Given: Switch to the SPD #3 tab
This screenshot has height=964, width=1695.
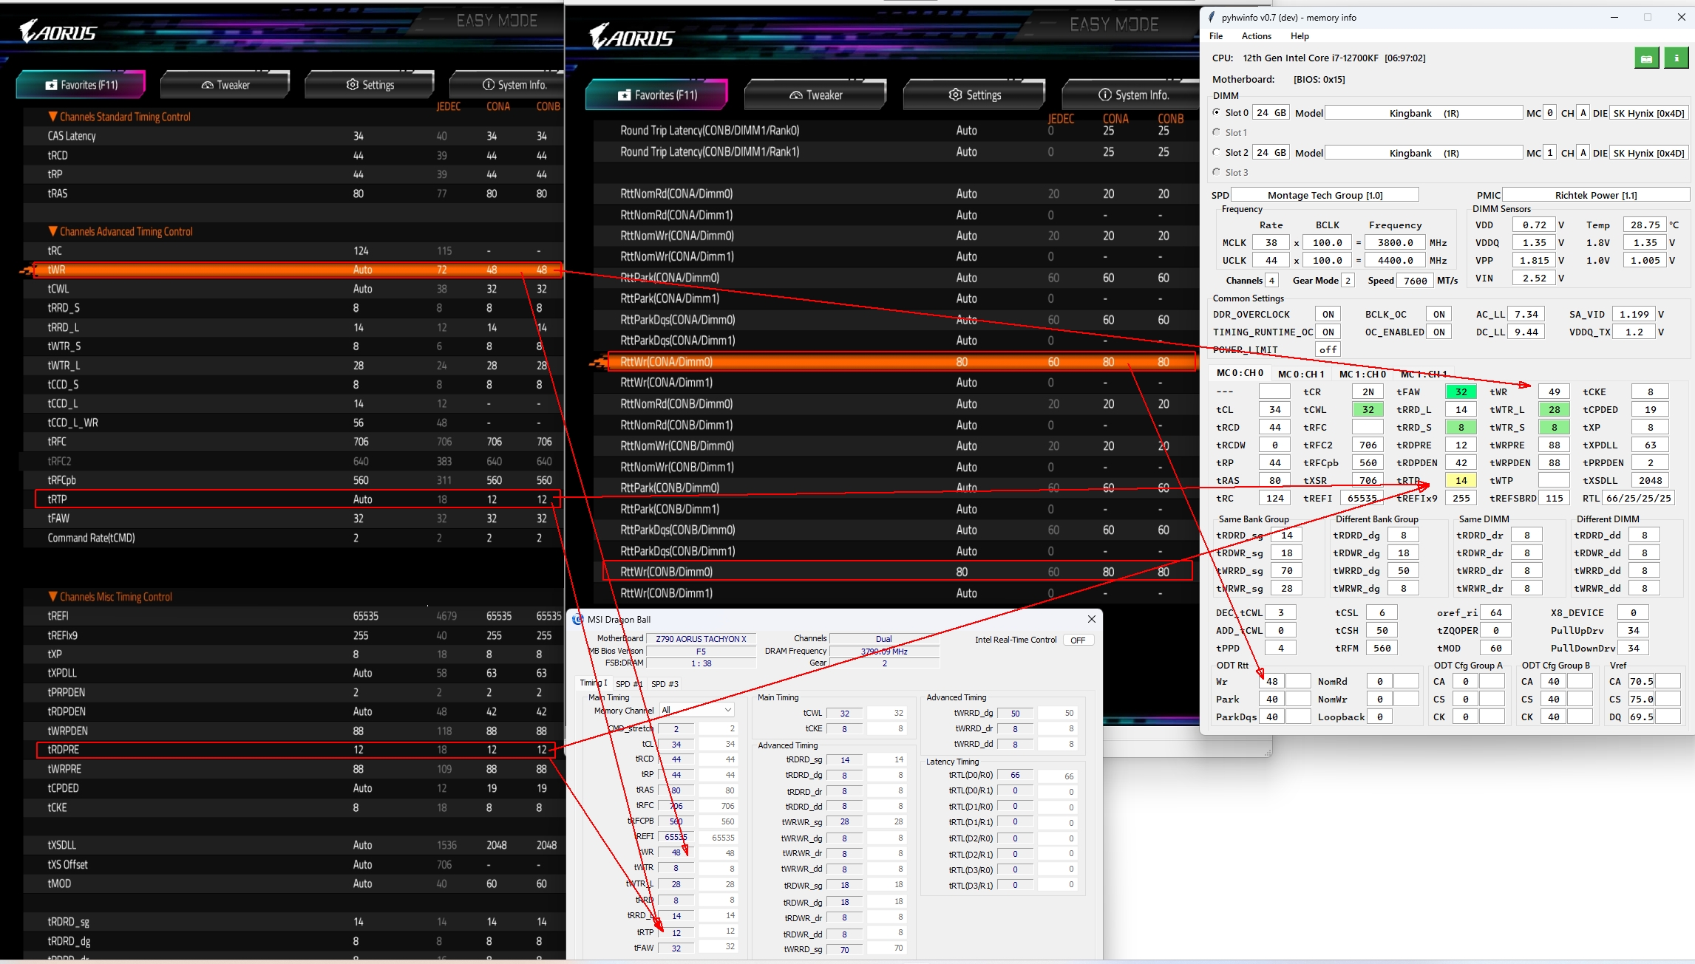Looking at the screenshot, I should (x=665, y=684).
